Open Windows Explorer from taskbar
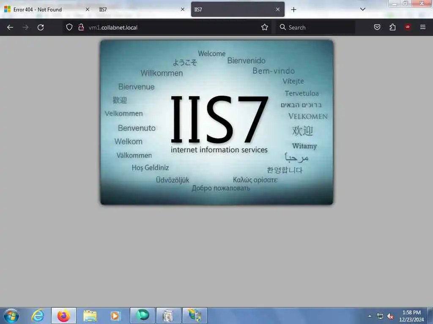 point(90,316)
